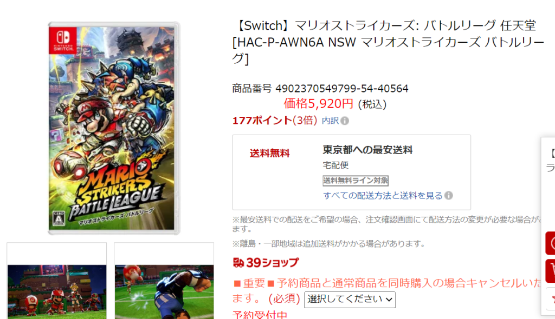Click the upper red purchase button at right edge

(551, 243)
